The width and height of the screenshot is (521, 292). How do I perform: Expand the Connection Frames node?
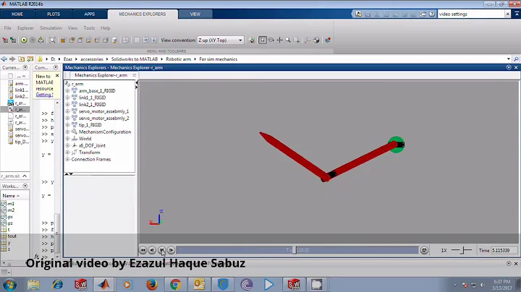point(67,159)
